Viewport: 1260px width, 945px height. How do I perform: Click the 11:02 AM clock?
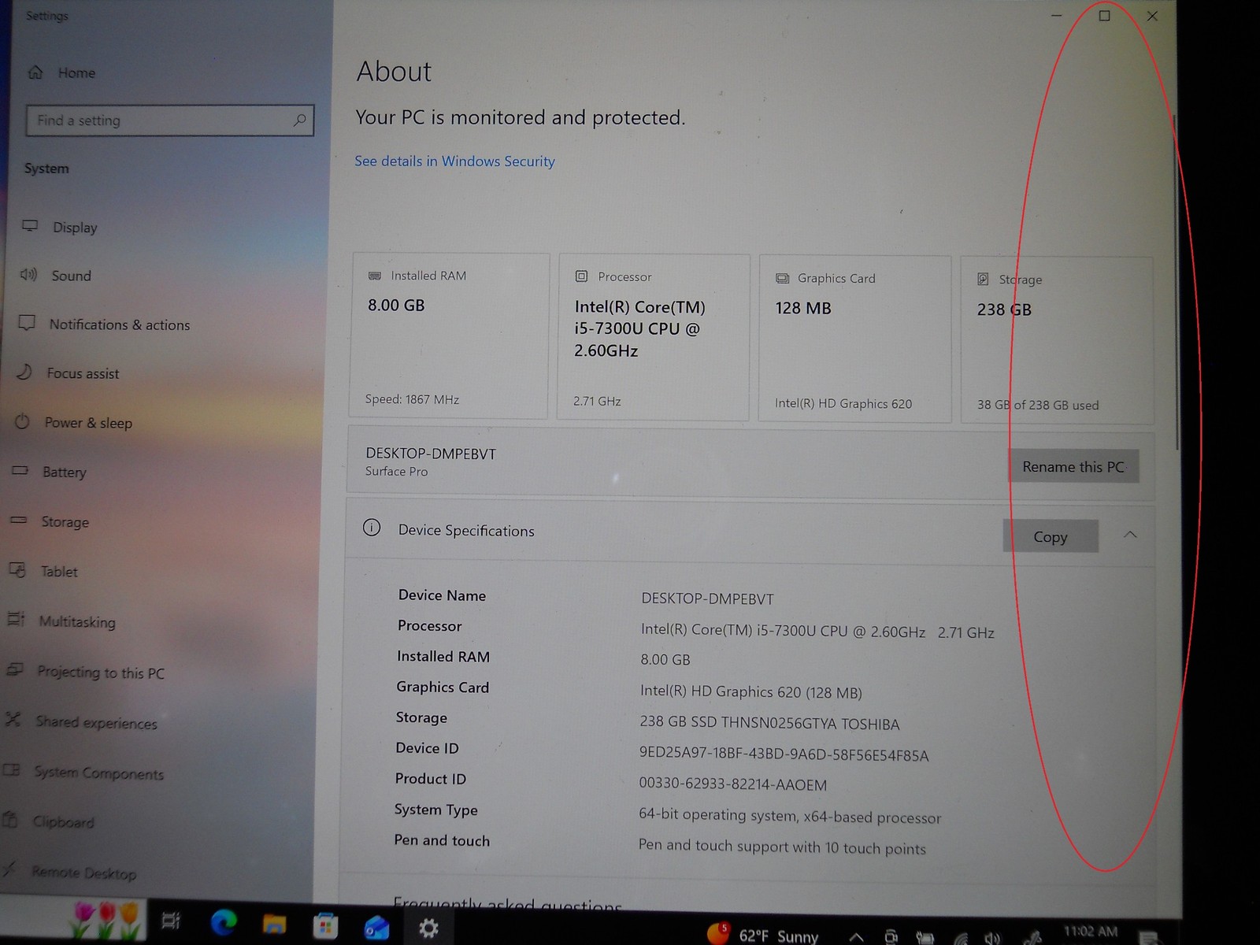click(1091, 932)
